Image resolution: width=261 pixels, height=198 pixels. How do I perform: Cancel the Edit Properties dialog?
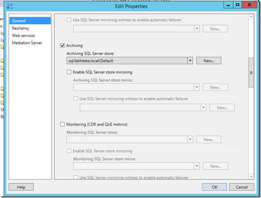click(x=241, y=187)
